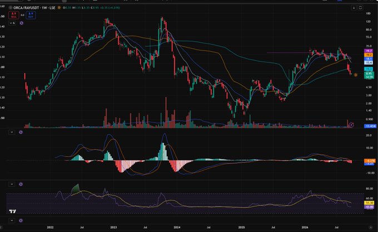Click the Jul label between 2023 and 2024
378x232 pixels.
[145, 228]
